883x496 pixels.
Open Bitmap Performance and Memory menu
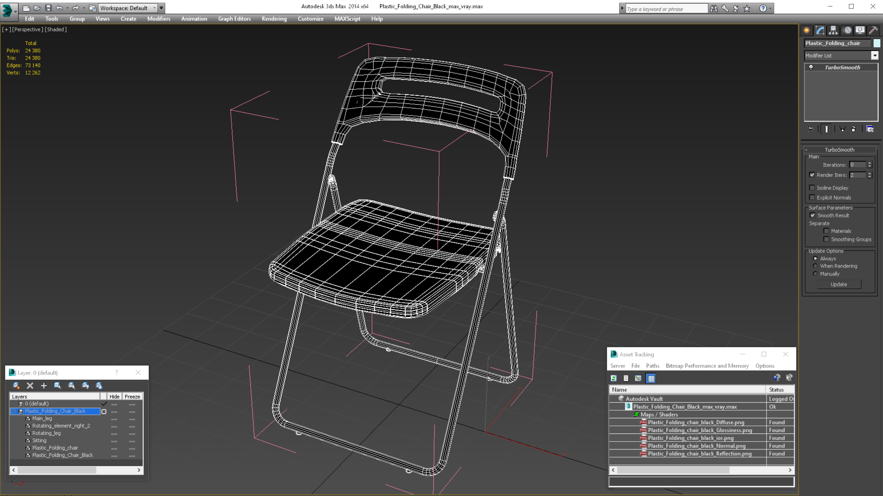tap(707, 366)
